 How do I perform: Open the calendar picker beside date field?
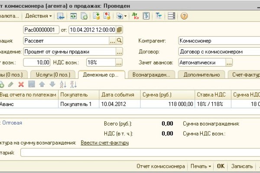click(119, 30)
